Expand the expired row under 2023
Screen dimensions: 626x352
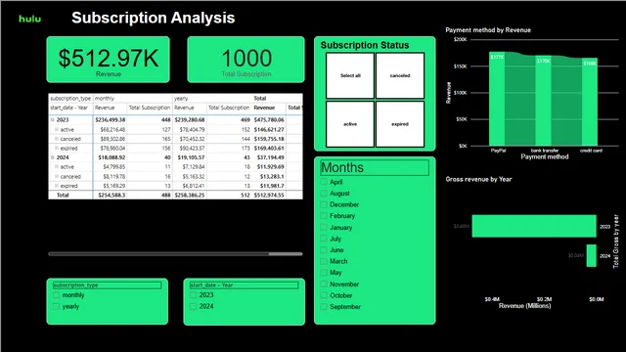(x=57, y=148)
